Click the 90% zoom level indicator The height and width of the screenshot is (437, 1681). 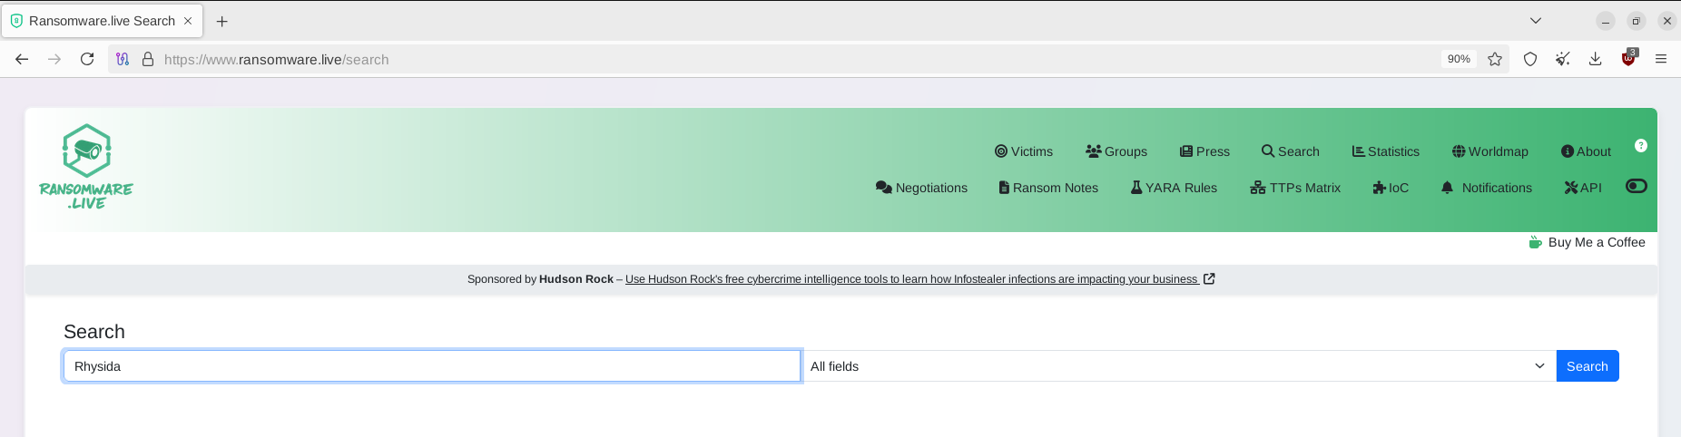pos(1459,59)
